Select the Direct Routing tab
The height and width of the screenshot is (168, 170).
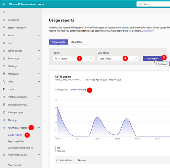(x=78, y=90)
